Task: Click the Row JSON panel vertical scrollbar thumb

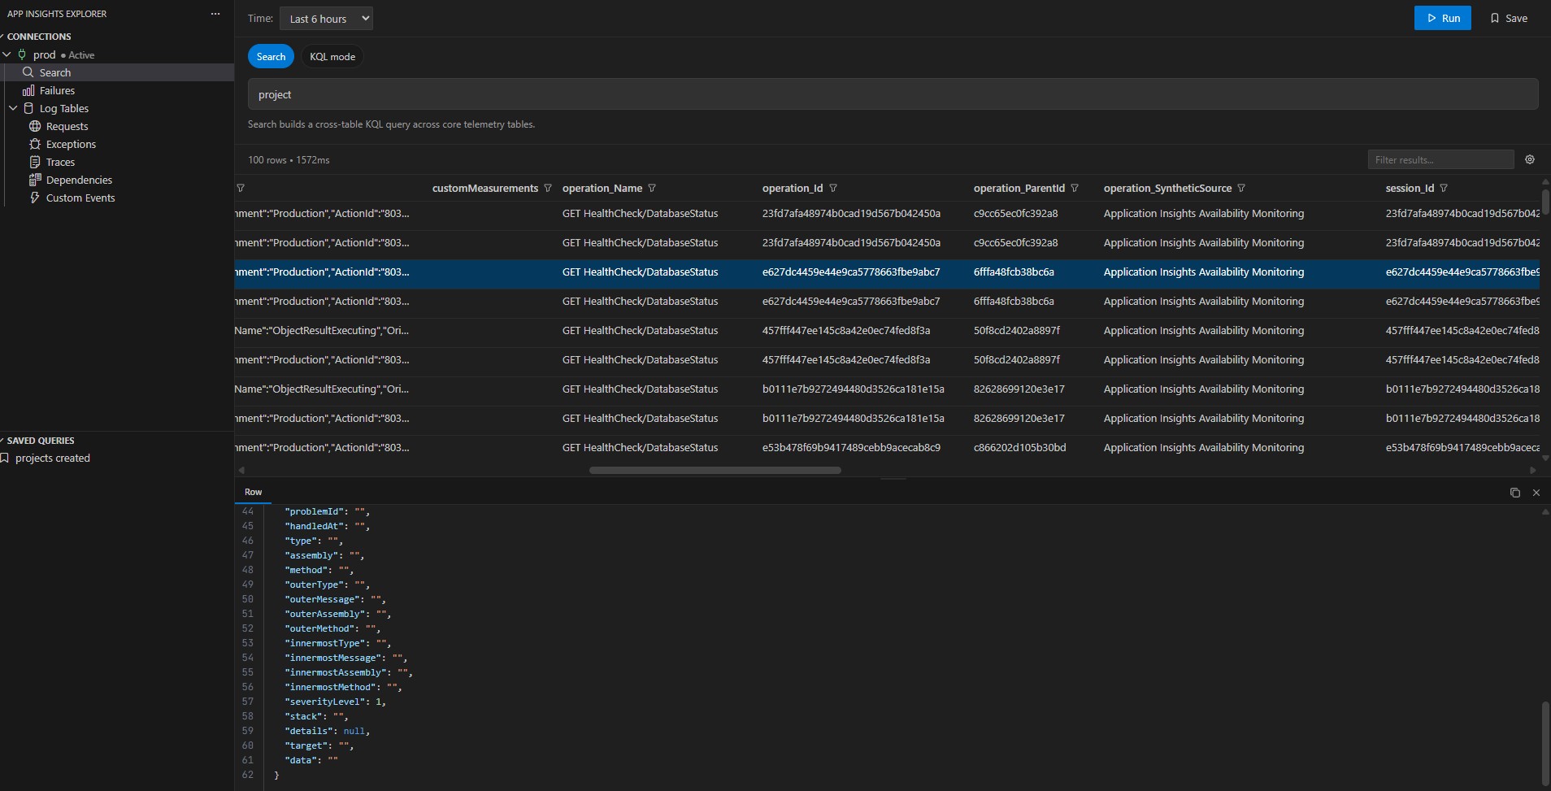Action: pyautogui.click(x=1545, y=742)
